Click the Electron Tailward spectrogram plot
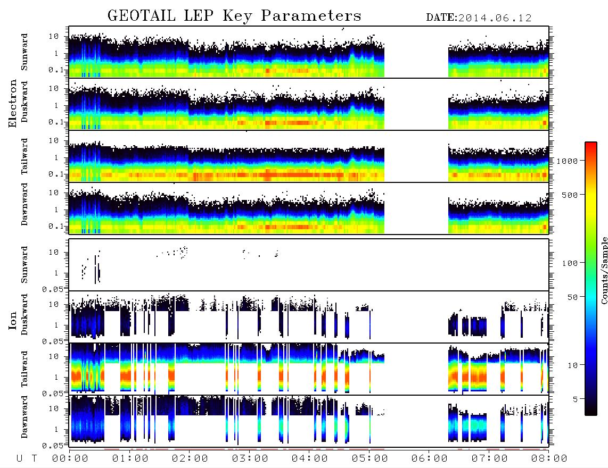Viewport: 608px width, 468px height. point(309,156)
